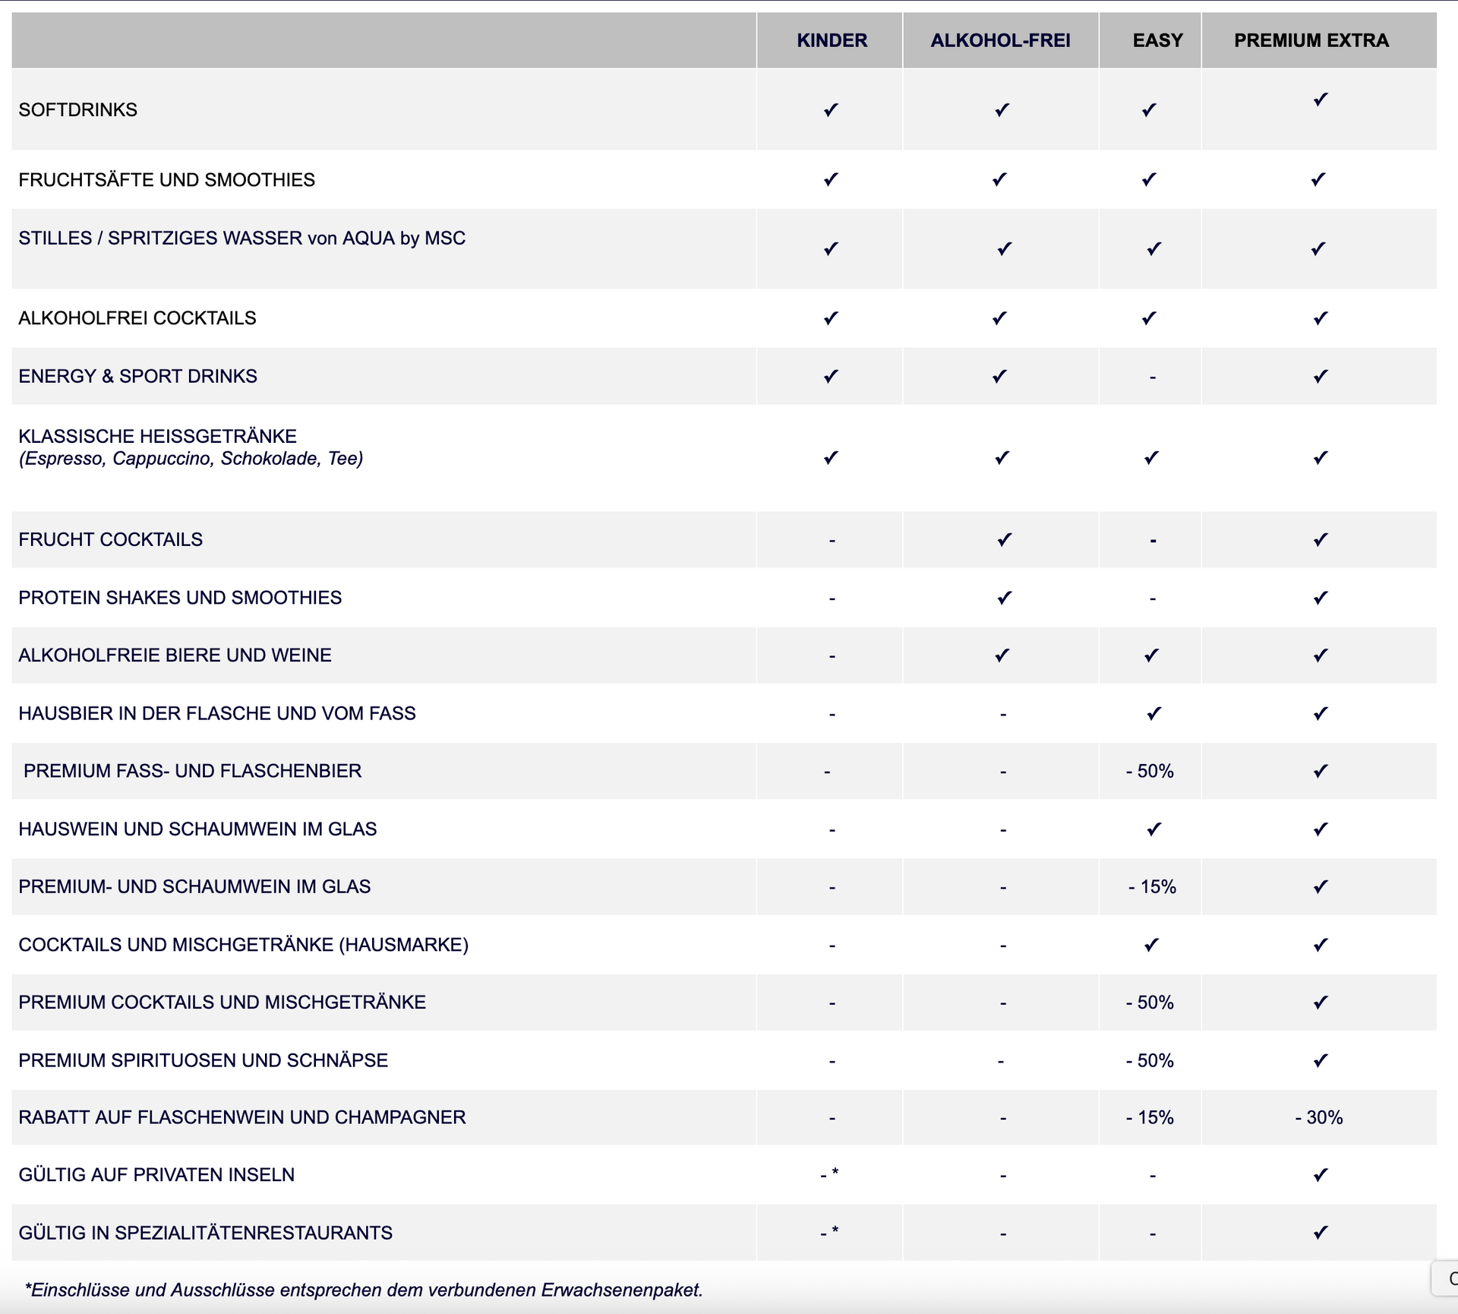The image size is (1458, 1314).
Task: Click Softdrinks checkmark under Kinder column
Action: 831,110
